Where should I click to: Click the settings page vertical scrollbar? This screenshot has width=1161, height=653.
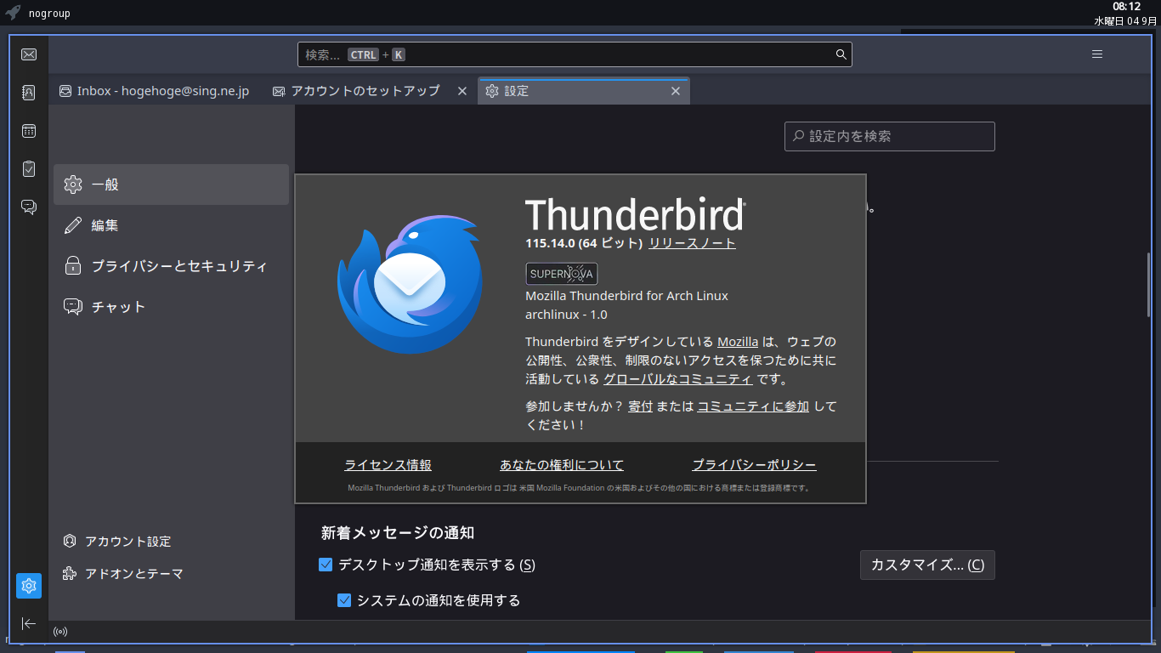point(1149,286)
